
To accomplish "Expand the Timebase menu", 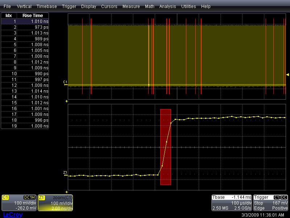I will 47,7.
